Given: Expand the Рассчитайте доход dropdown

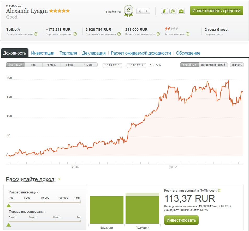Looking at the screenshot, I should click(x=59, y=179).
